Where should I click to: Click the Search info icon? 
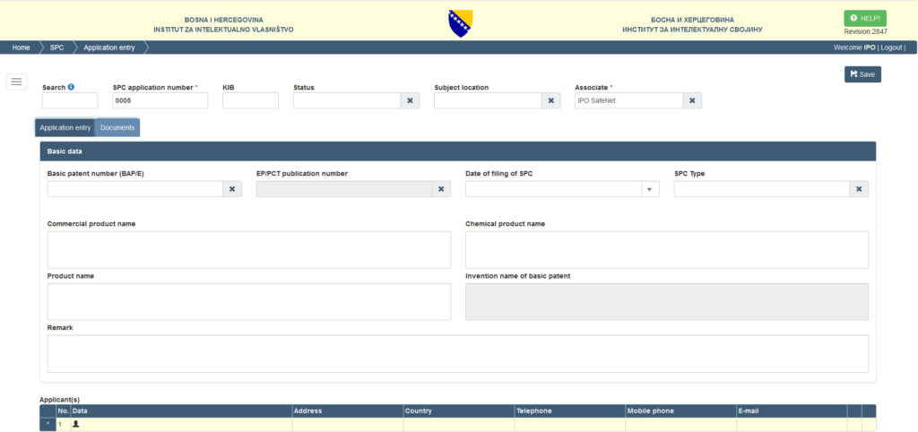[72, 87]
